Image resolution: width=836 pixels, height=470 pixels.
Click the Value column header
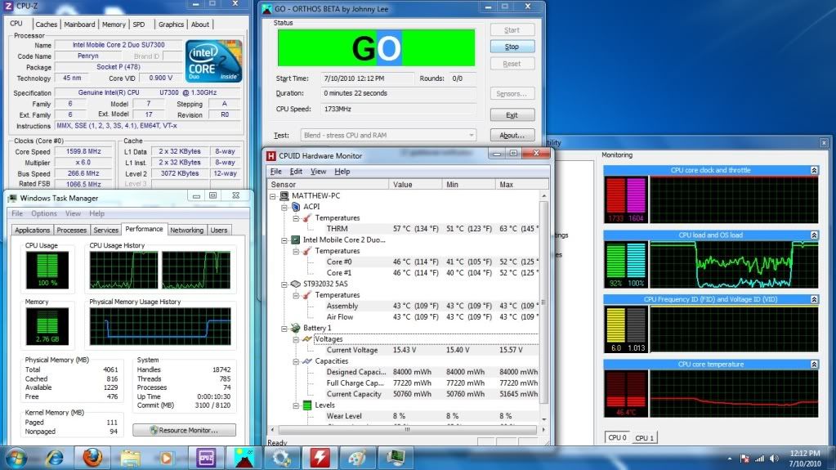point(416,184)
